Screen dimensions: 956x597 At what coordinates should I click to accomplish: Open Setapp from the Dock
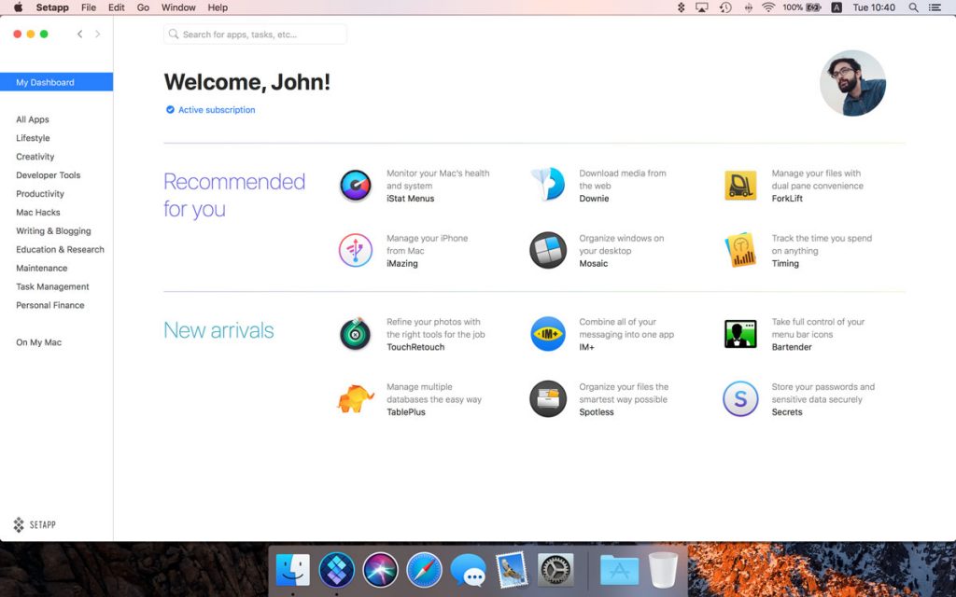coord(336,570)
